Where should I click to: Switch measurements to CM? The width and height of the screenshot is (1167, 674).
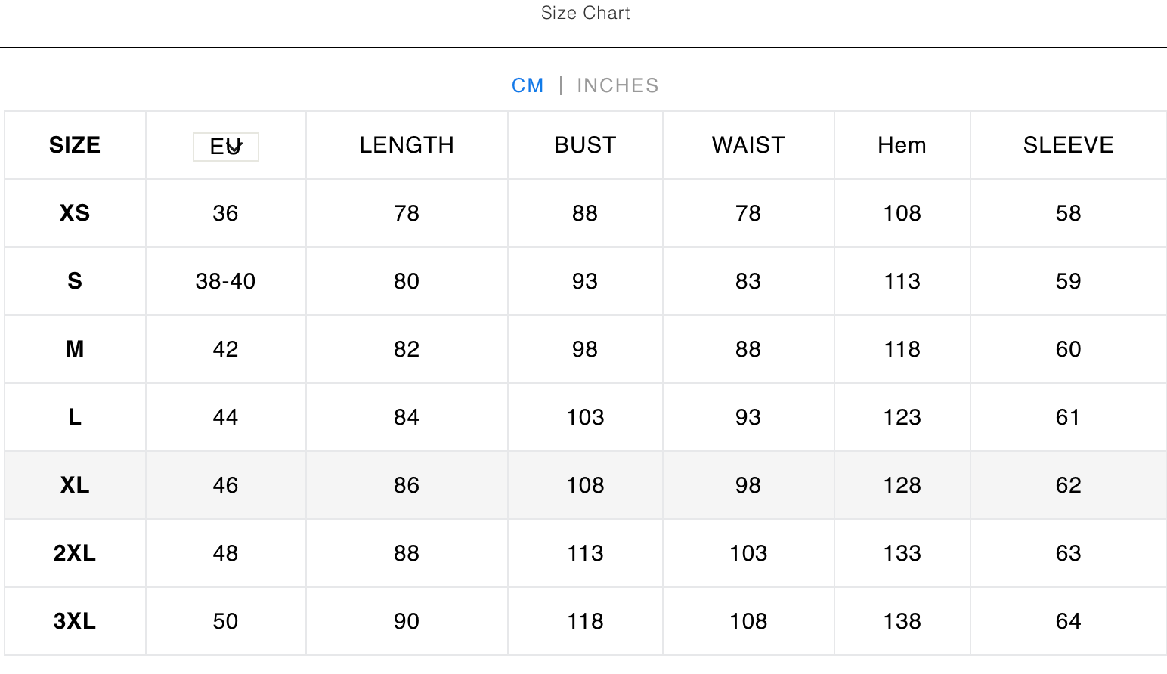pyautogui.click(x=527, y=85)
